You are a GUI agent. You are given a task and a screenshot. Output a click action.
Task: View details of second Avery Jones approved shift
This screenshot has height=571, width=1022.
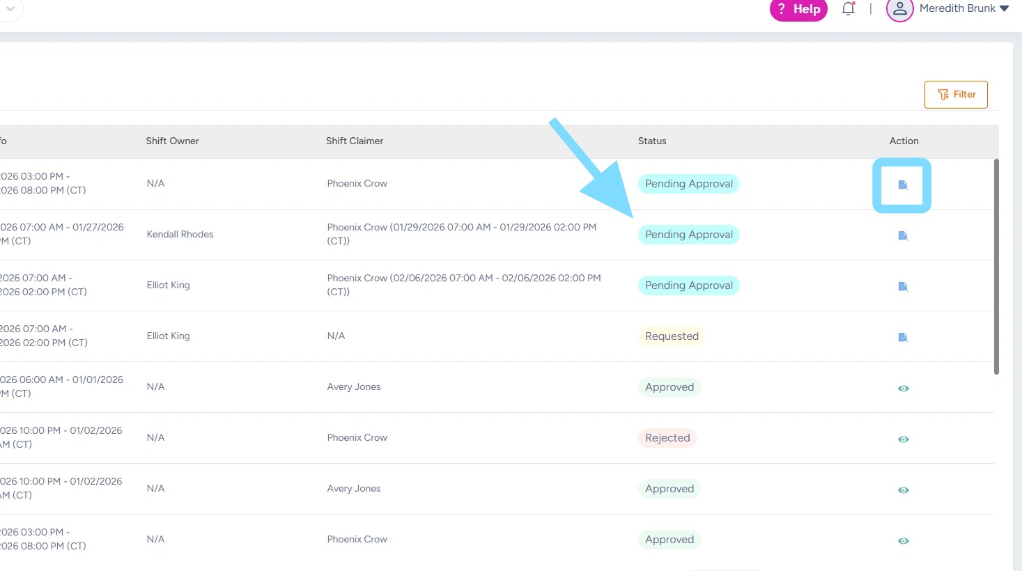point(903,490)
